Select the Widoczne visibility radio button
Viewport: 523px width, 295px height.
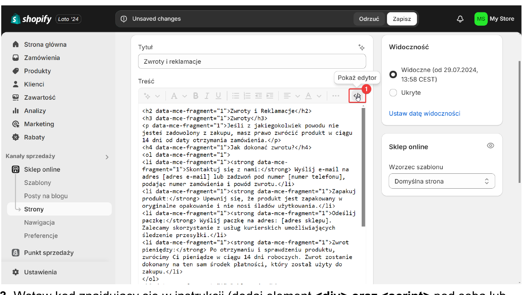(393, 74)
